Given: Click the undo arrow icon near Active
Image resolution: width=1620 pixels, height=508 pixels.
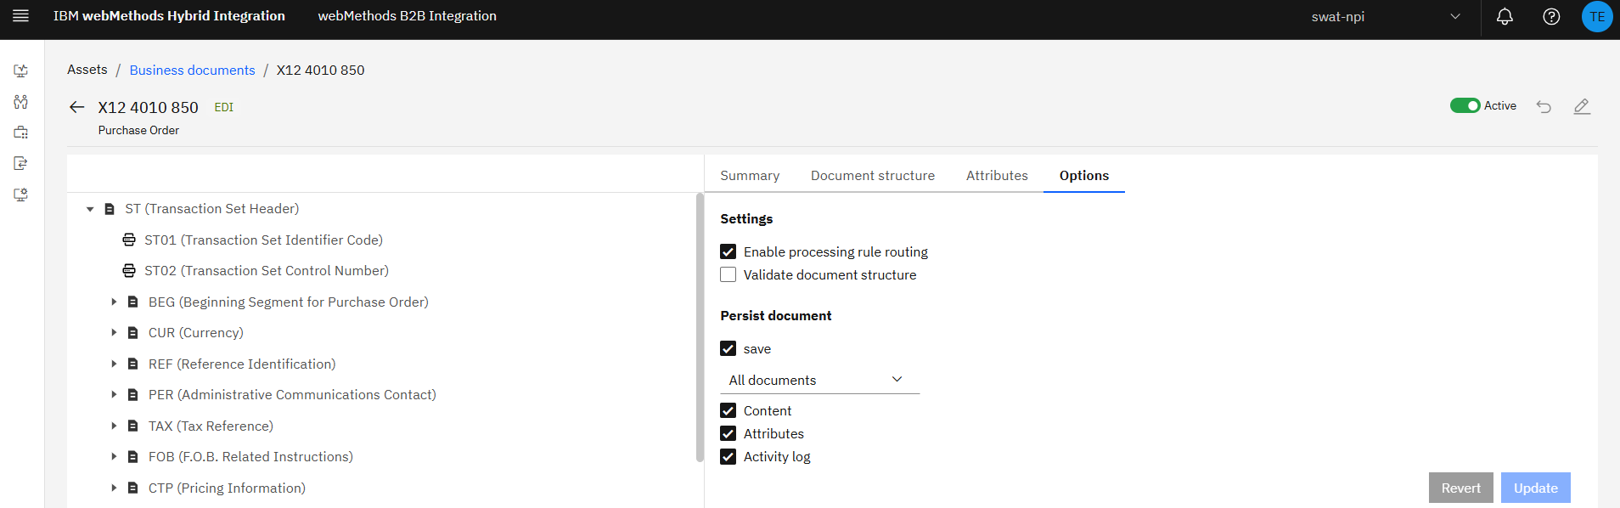Looking at the screenshot, I should point(1544,106).
